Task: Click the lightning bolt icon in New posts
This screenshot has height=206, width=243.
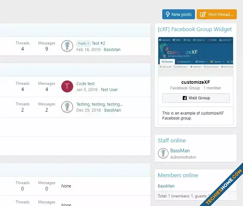Action: click(168, 14)
